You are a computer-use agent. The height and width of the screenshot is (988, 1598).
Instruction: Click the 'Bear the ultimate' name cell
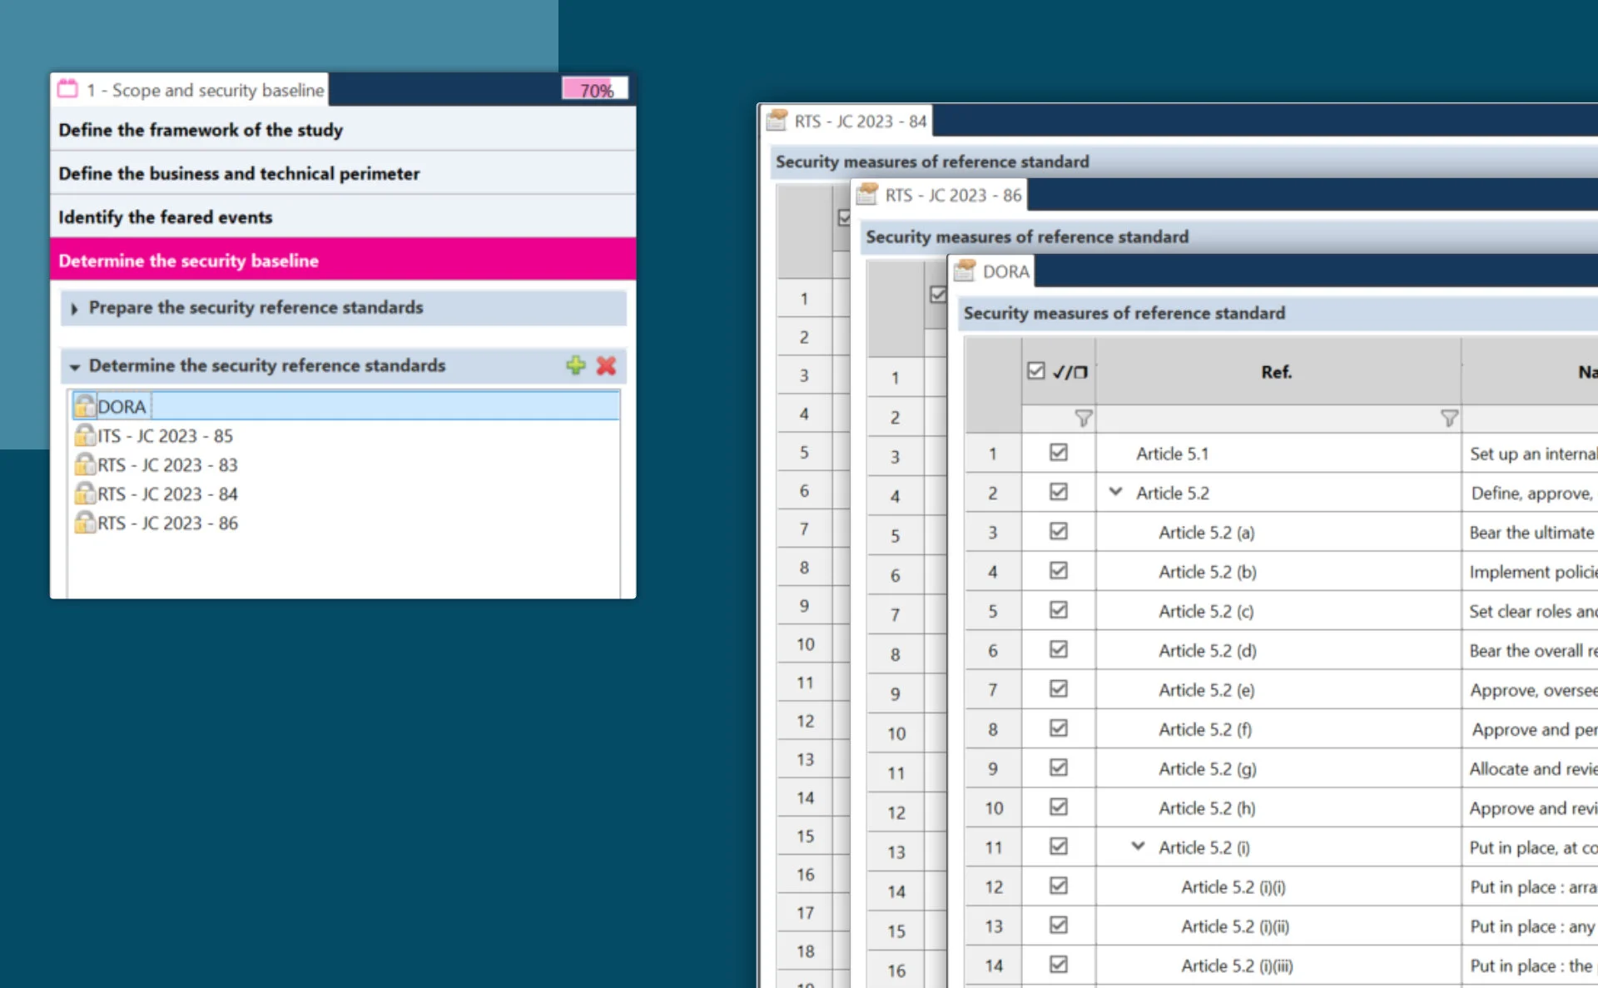pyautogui.click(x=1530, y=533)
